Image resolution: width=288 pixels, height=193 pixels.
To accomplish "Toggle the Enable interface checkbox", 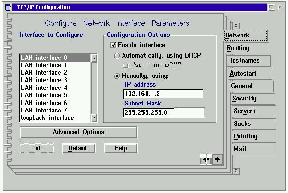I will [113, 45].
